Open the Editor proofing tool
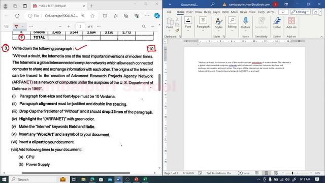Screen dimensions: 325x183 (x=277, y=23)
